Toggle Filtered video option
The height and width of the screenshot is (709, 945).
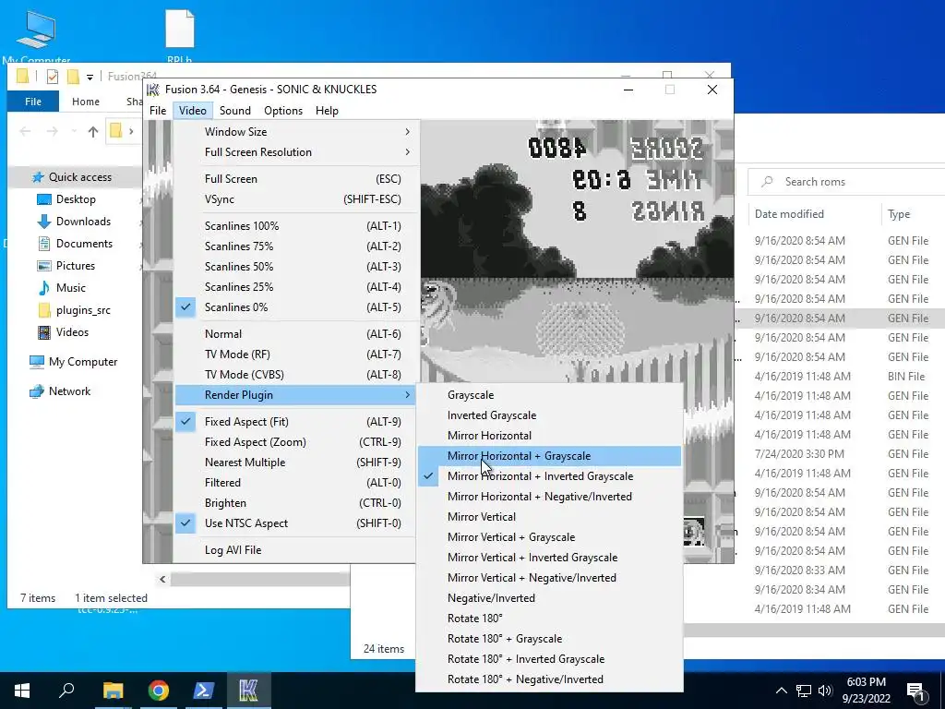295,483
